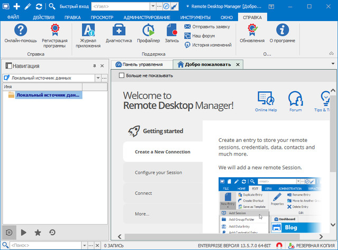338x250 pixels.
Task: Tick the Больше не показывать checkbox
Action: [123, 75]
